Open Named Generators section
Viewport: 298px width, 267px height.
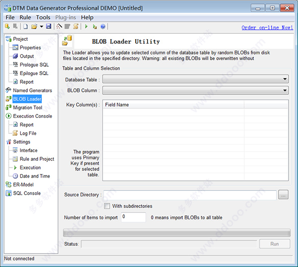[x=32, y=90]
